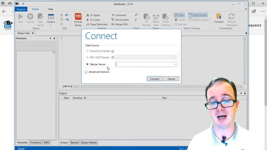Click the browser share icon

pos(254,11)
